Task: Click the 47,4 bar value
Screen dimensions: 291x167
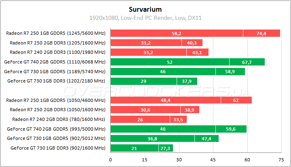Action: 207,139
